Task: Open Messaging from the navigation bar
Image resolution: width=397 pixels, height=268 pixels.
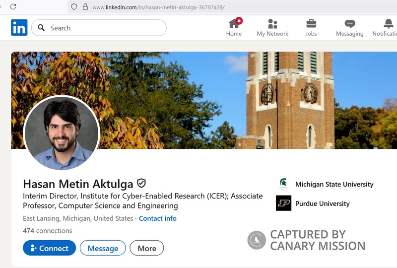Action: click(350, 24)
